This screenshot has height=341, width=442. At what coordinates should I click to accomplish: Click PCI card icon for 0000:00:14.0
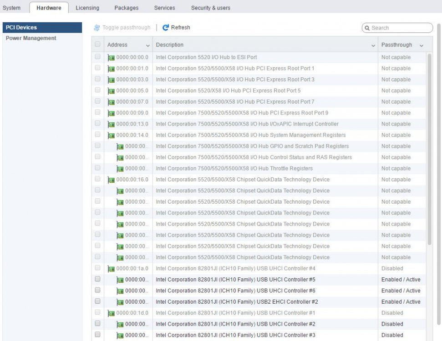[111, 135]
